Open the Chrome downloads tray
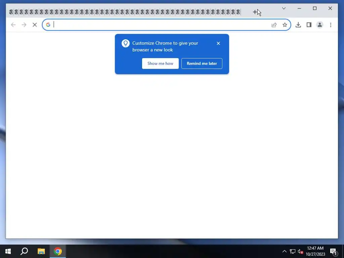The image size is (344, 258). click(x=298, y=25)
